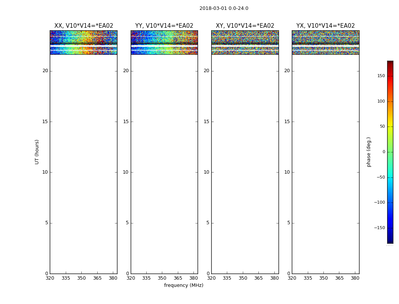This screenshot has height=304, width=399.
Task: Click the 365 frequency tick under the YX panel
Action: pyautogui.click(x=339, y=278)
